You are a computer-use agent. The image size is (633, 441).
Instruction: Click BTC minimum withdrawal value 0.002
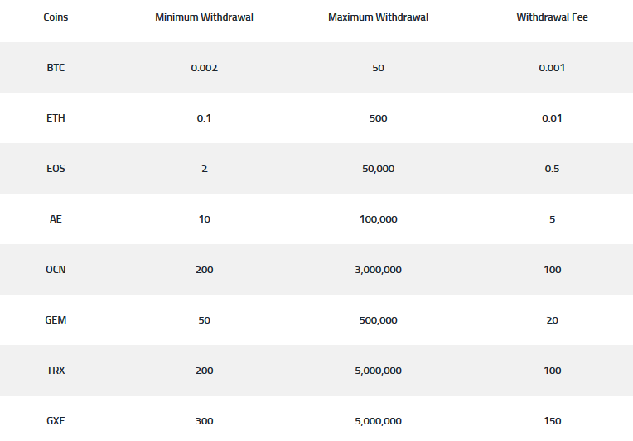[x=205, y=68]
